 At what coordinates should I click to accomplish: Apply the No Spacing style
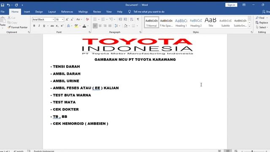(166, 22)
